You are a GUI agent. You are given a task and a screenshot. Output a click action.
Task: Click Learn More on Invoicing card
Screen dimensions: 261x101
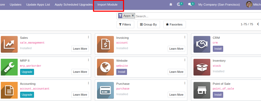(x=176, y=49)
